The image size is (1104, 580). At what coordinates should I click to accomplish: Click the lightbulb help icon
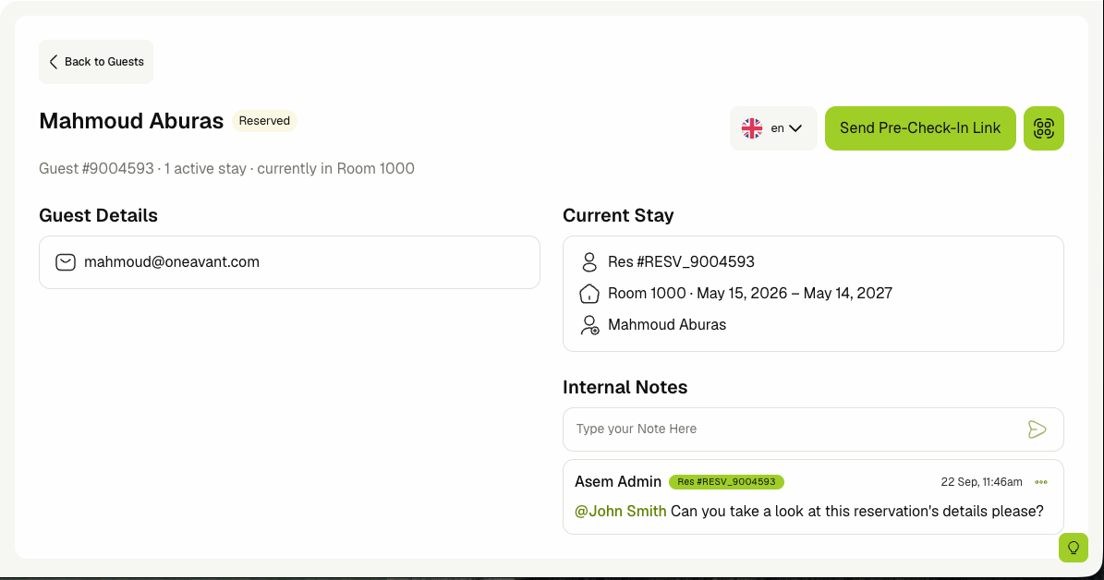1073,548
